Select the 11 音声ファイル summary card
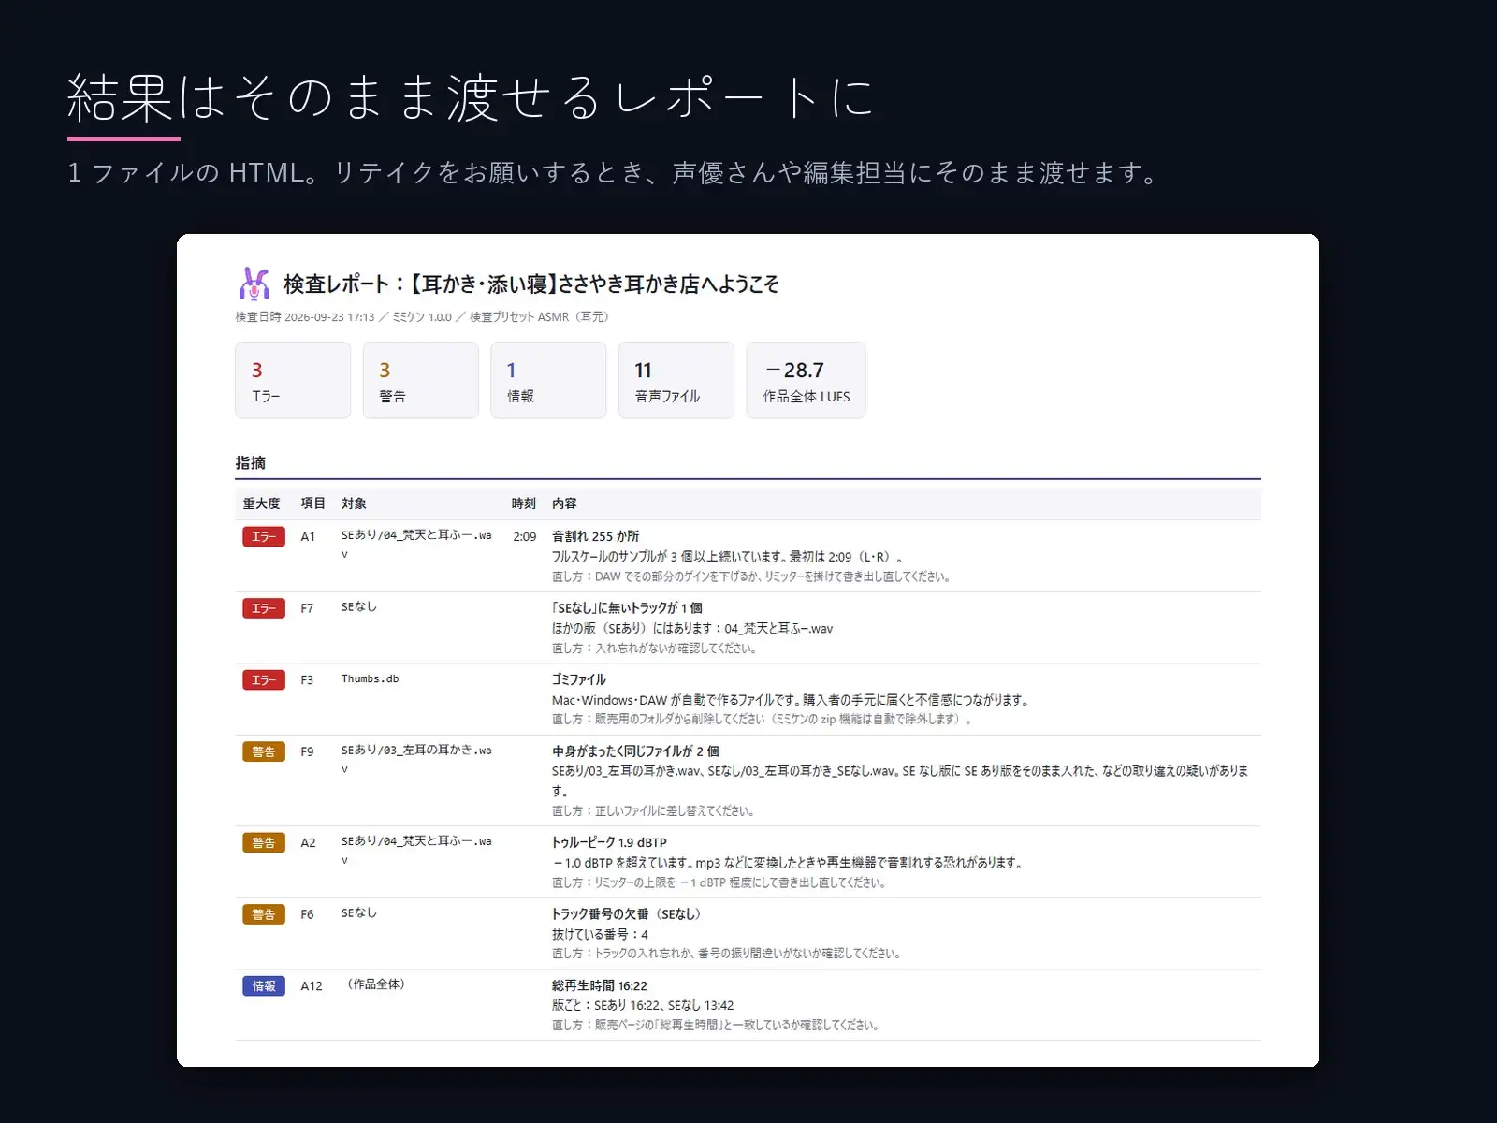Viewport: 1497px width, 1123px height. [x=676, y=380]
